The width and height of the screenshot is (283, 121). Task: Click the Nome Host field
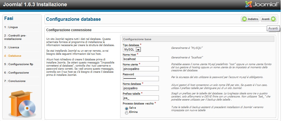point(141,59)
